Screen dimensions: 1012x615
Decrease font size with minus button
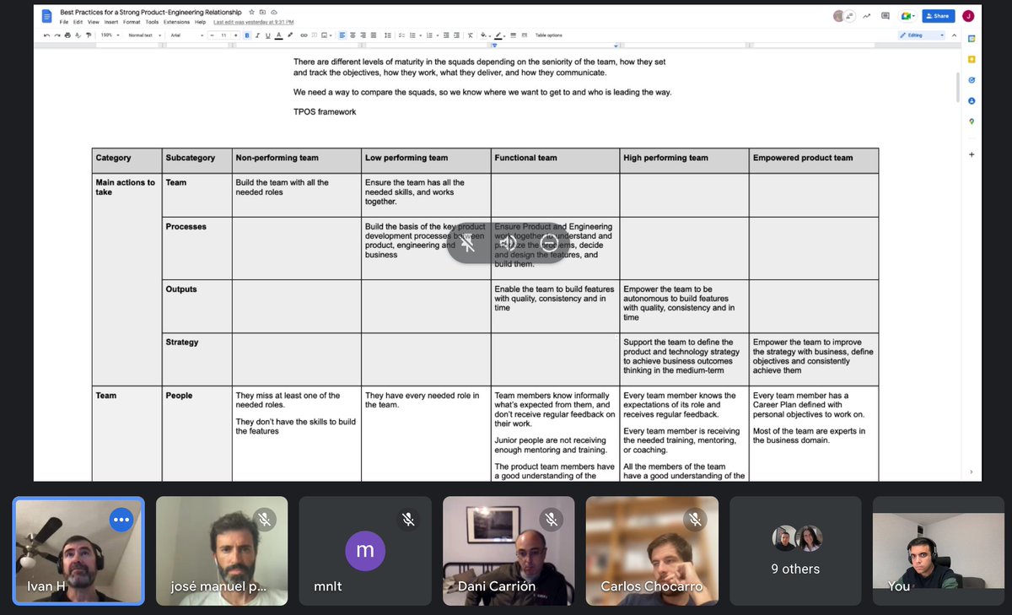coord(212,35)
